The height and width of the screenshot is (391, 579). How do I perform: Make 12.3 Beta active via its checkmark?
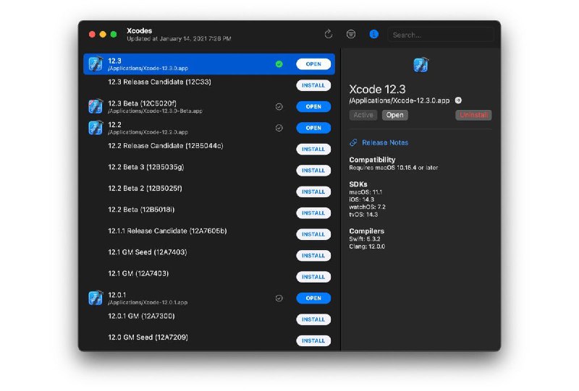click(x=279, y=106)
